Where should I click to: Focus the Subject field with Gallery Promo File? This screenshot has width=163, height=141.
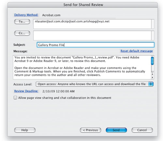coord(96,45)
